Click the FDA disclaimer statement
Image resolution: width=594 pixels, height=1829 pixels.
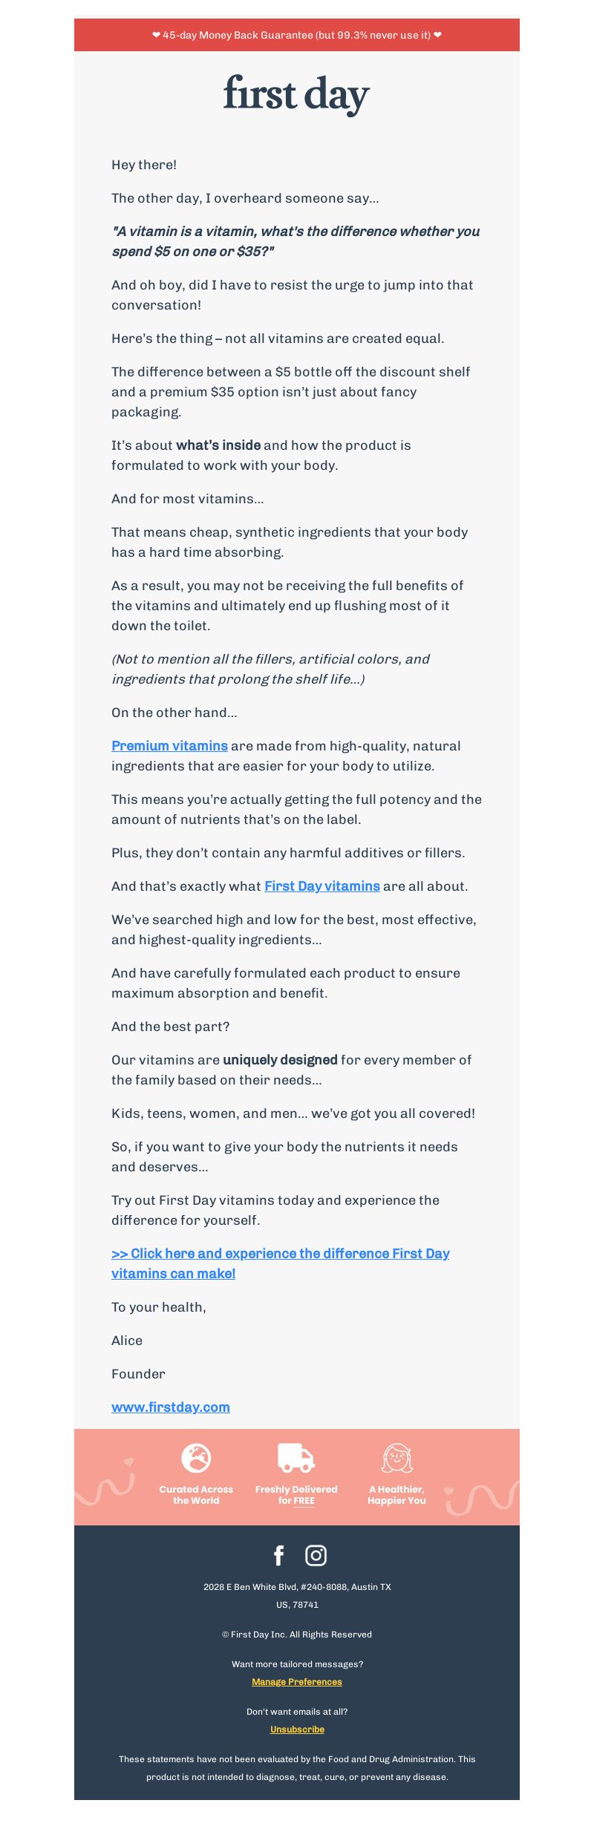click(297, 1768)
